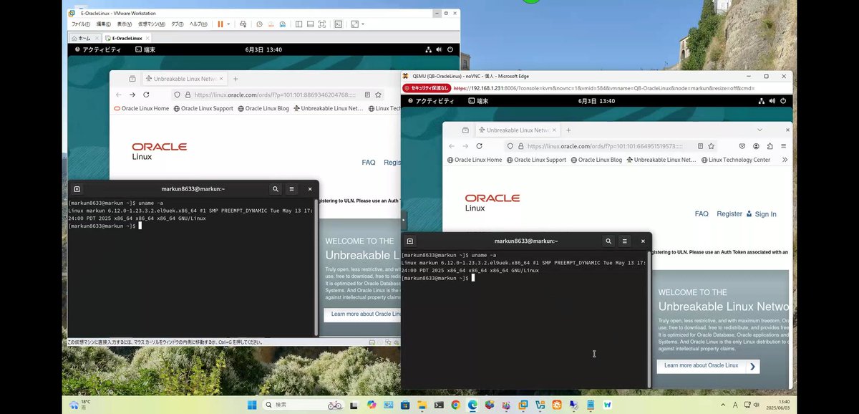Enter full screen mode icon in VMware
Viewport: 859px width, 414px height.
coord(322,24)
